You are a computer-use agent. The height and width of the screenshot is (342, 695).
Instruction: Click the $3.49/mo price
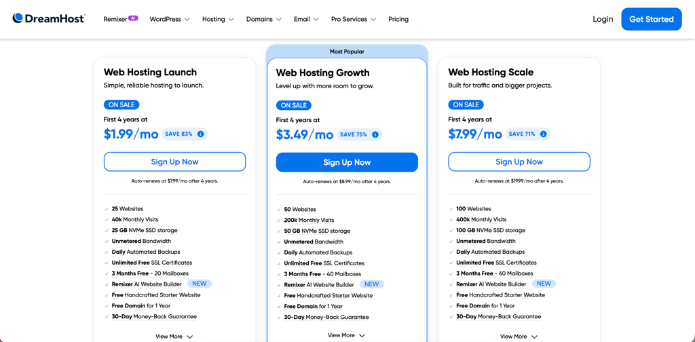click(x=305, y=134)
